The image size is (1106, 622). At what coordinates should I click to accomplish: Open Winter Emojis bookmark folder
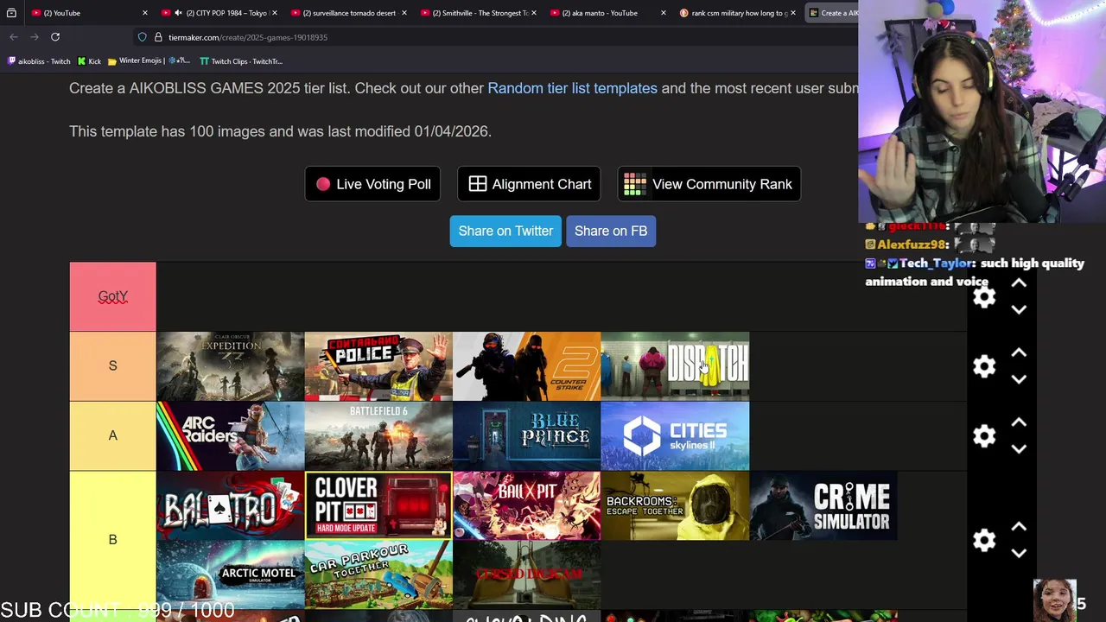click(149, 61)
